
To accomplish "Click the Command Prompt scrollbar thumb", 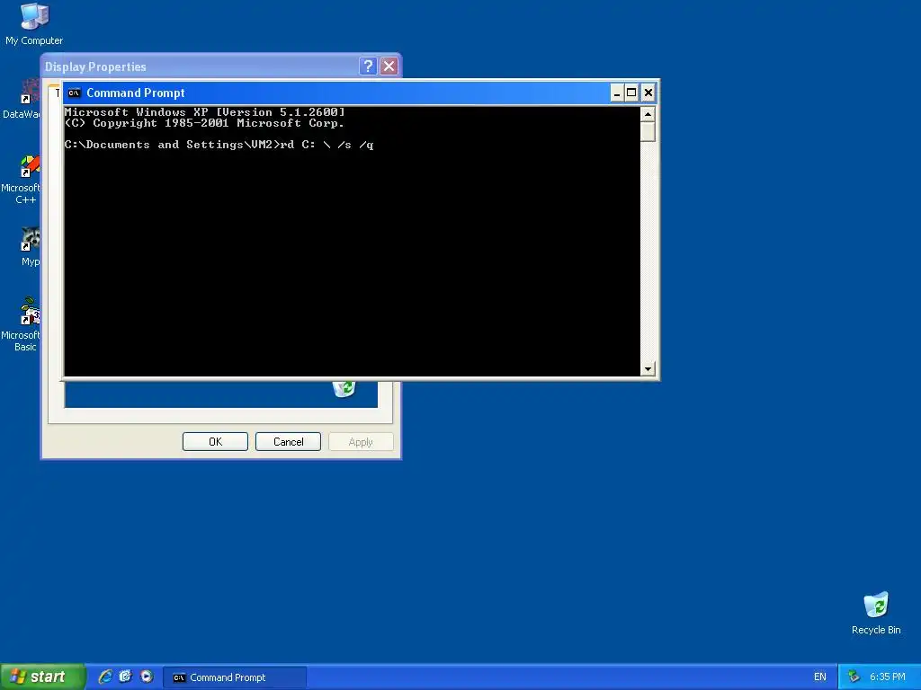I will click(648, 131).
